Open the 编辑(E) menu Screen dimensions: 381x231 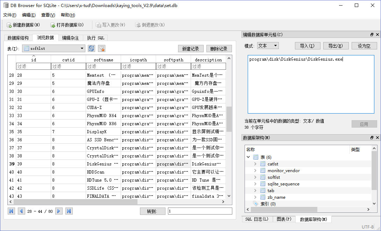[x=29, y=15]
